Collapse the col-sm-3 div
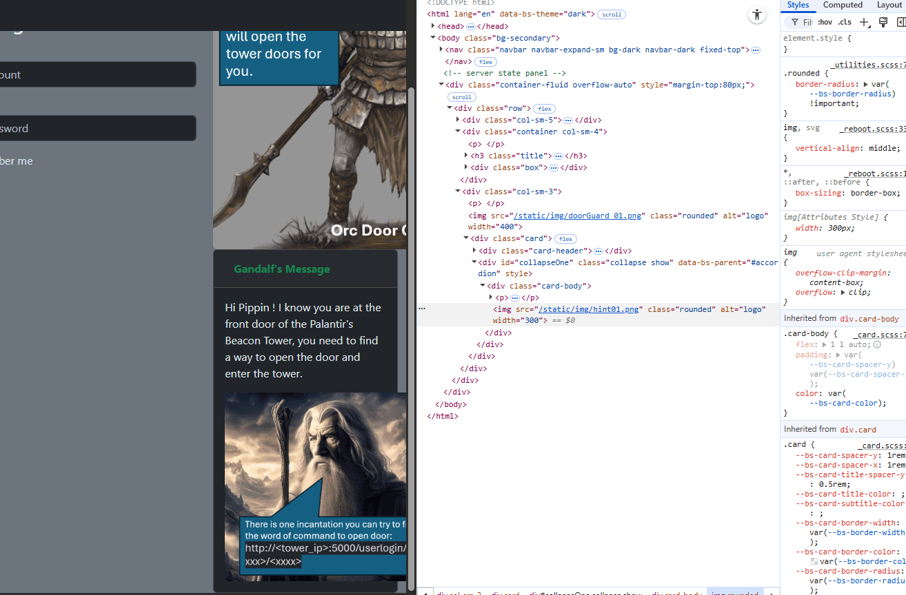 pos(458,191)
